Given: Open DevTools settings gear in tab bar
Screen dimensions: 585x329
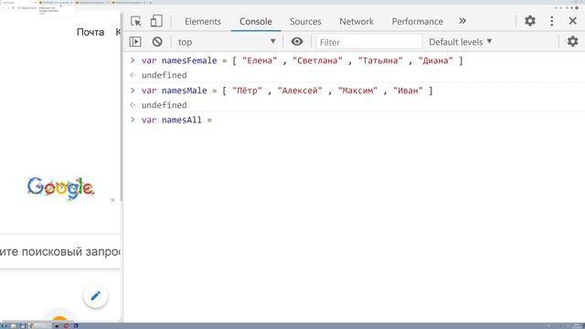Looking at the screenshot, I should [530, 21].
